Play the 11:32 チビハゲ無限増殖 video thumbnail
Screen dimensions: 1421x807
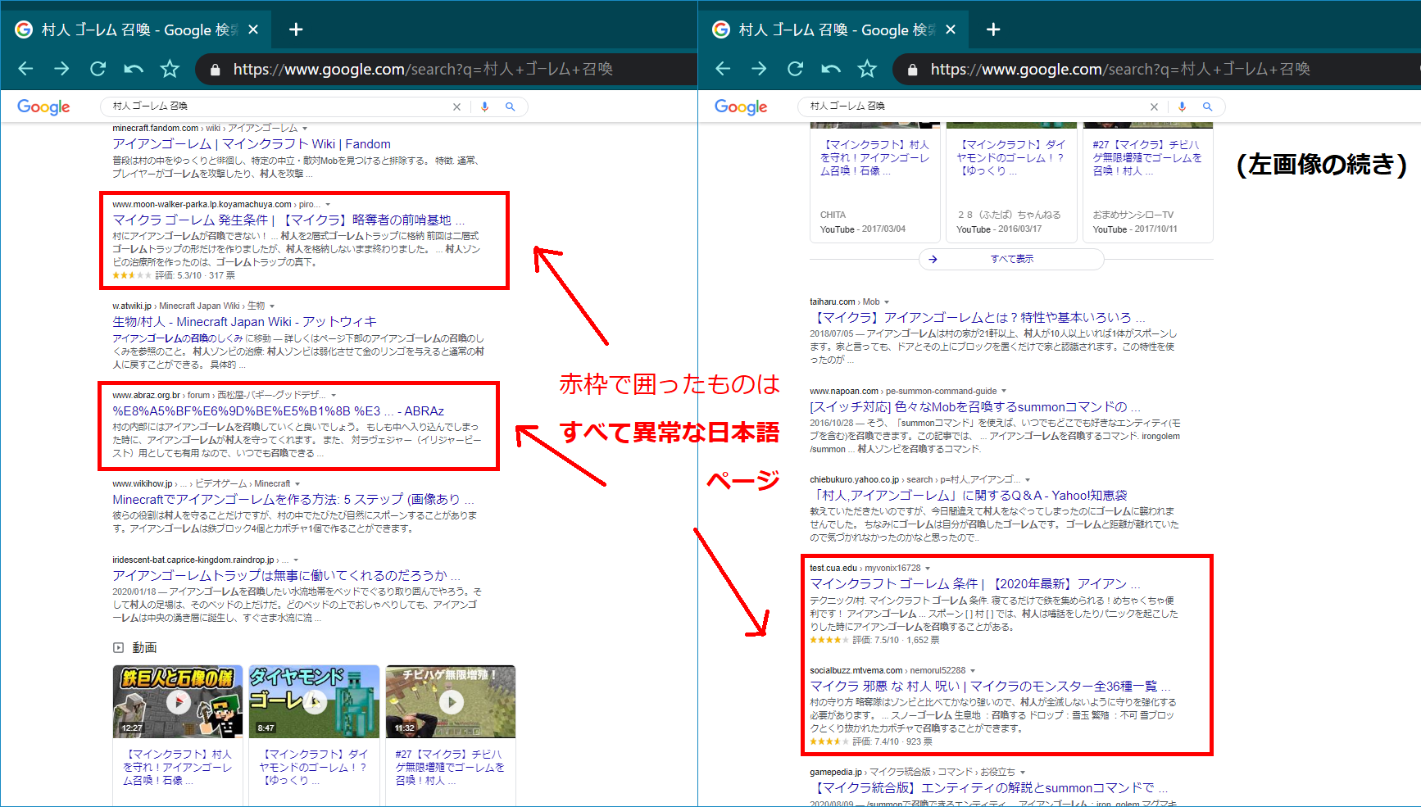(x=451, y=701)
